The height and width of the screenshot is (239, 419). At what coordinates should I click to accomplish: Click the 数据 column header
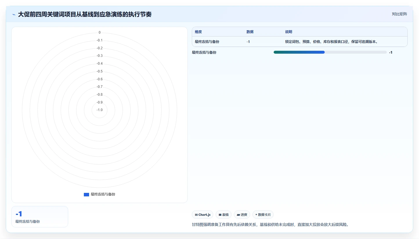point(250,32)
